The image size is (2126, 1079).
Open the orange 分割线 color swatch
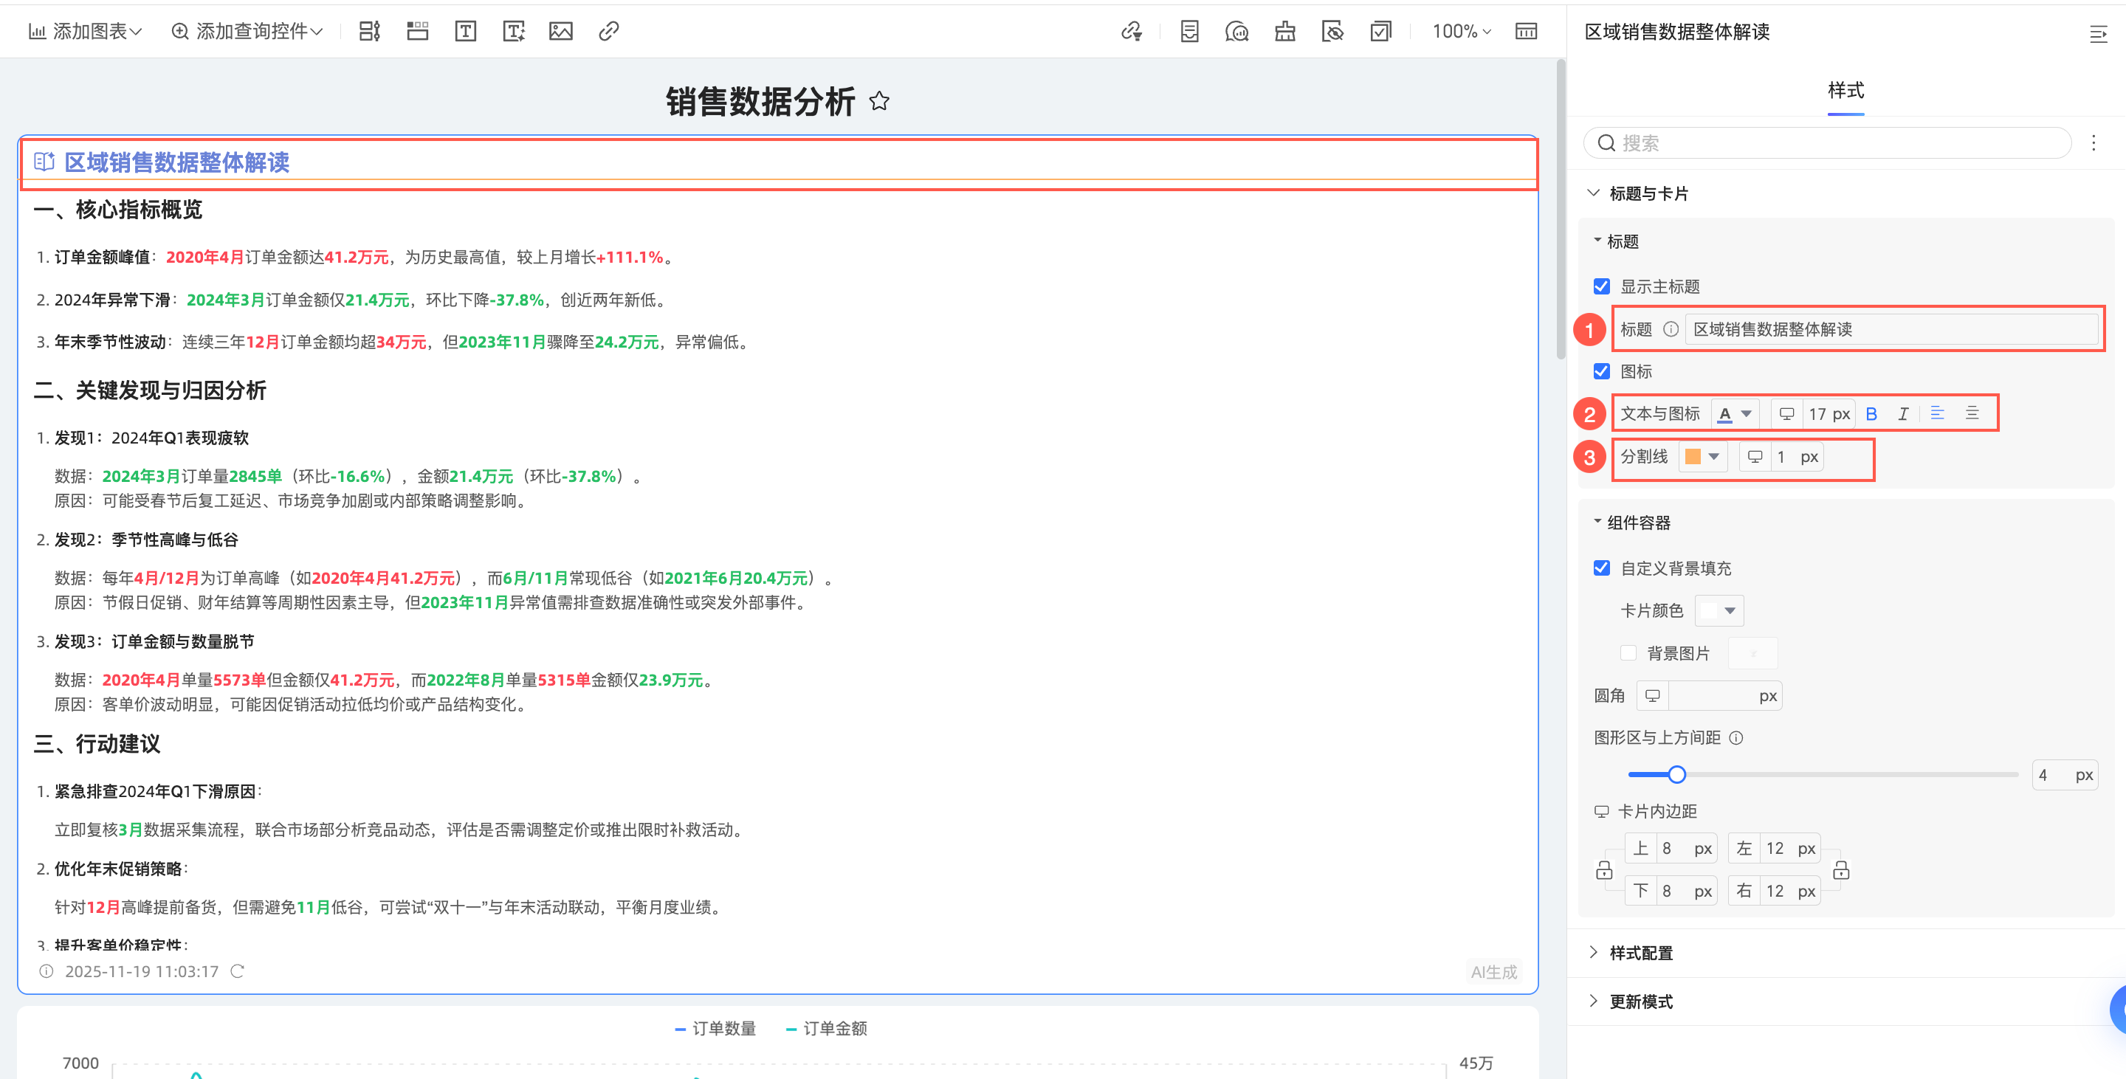click(x=1702, y=456)
